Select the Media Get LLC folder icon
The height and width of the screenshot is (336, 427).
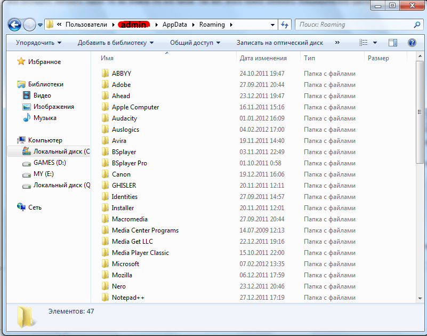[x=105, y=241]
